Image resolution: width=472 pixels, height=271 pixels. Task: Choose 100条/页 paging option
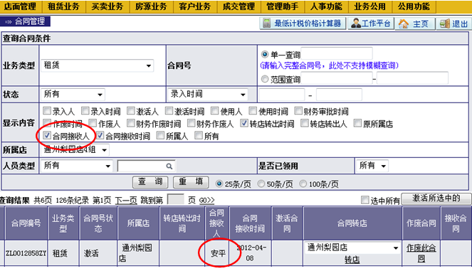(x=303, y=184)
